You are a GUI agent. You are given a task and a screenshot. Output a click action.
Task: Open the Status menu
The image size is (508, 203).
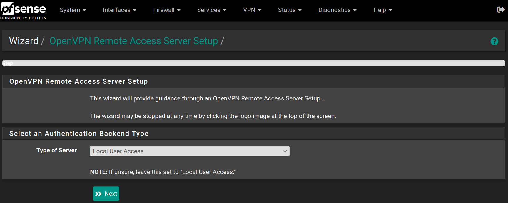(x=290, y=10)
